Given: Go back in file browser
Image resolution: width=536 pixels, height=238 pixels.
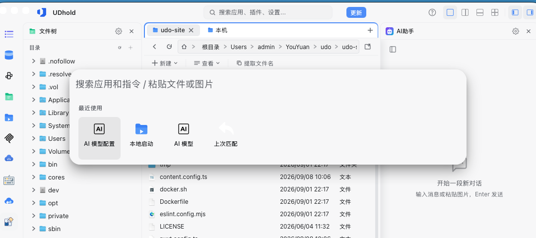Looking at the screenshot, I should pos(155,47).
